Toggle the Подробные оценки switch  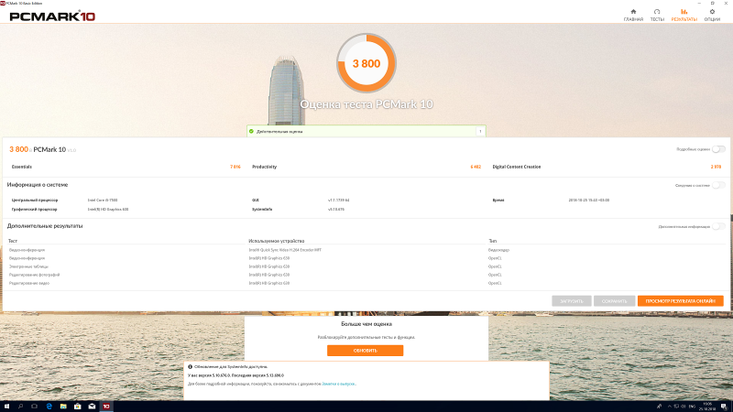click(718, 149)
